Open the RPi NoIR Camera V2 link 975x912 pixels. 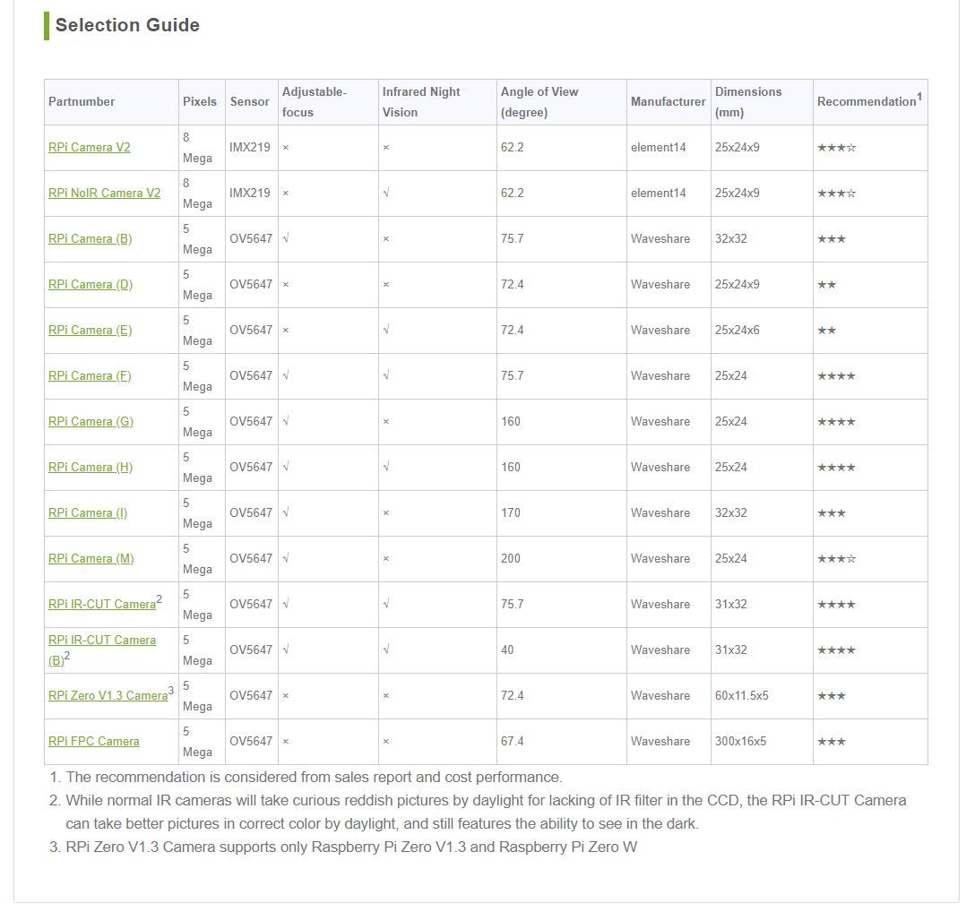pyautogui.click(x=104, y=194)
